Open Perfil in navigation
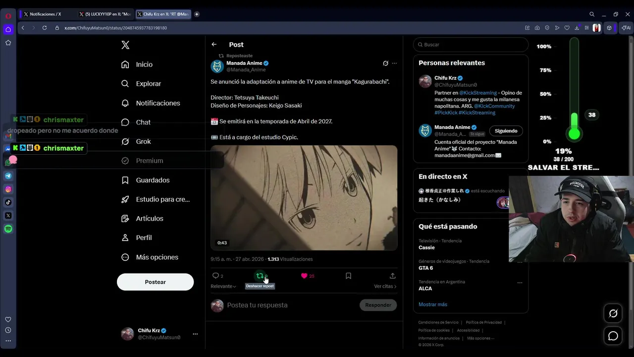Screen dimensions: 634x357 click(x=137, y=238)
